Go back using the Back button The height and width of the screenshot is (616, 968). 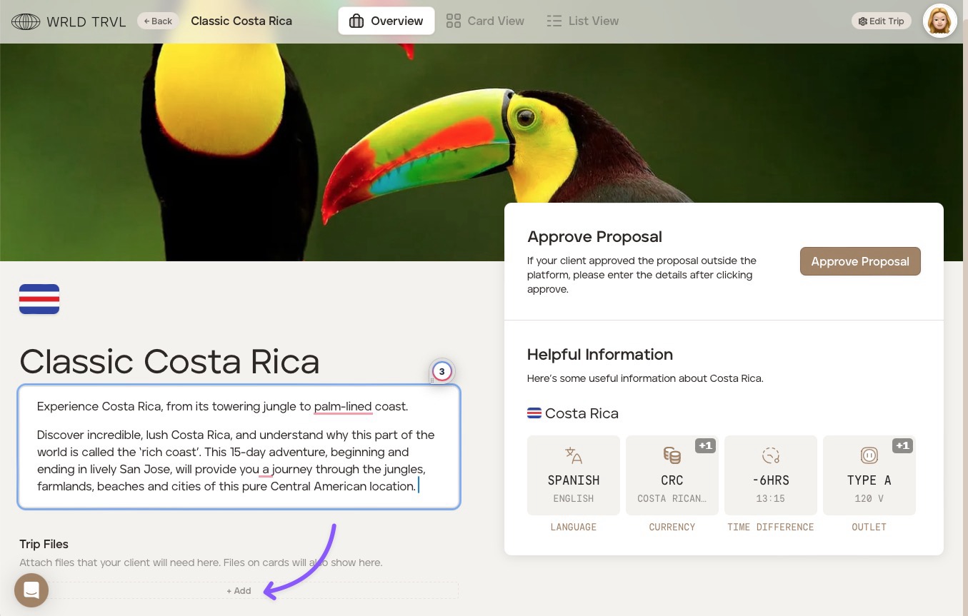[x=158, y=21]
